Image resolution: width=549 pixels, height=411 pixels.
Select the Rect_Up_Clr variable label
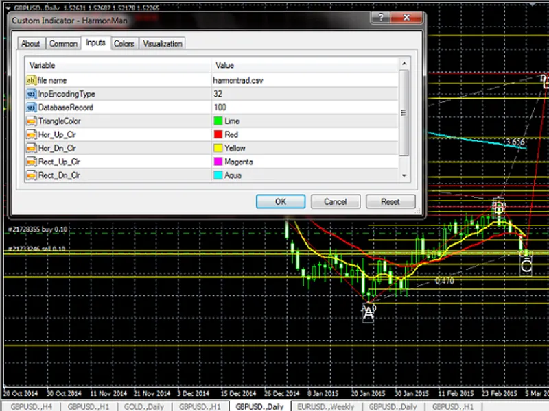pyautogui.click(x=59, y=162)
